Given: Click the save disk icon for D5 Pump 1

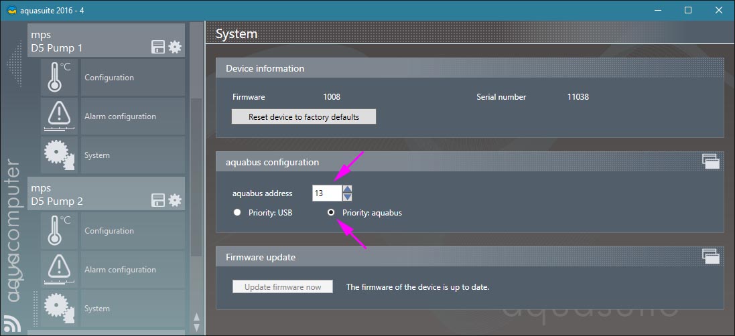Looking at the screenshot, I should [158, 47].
